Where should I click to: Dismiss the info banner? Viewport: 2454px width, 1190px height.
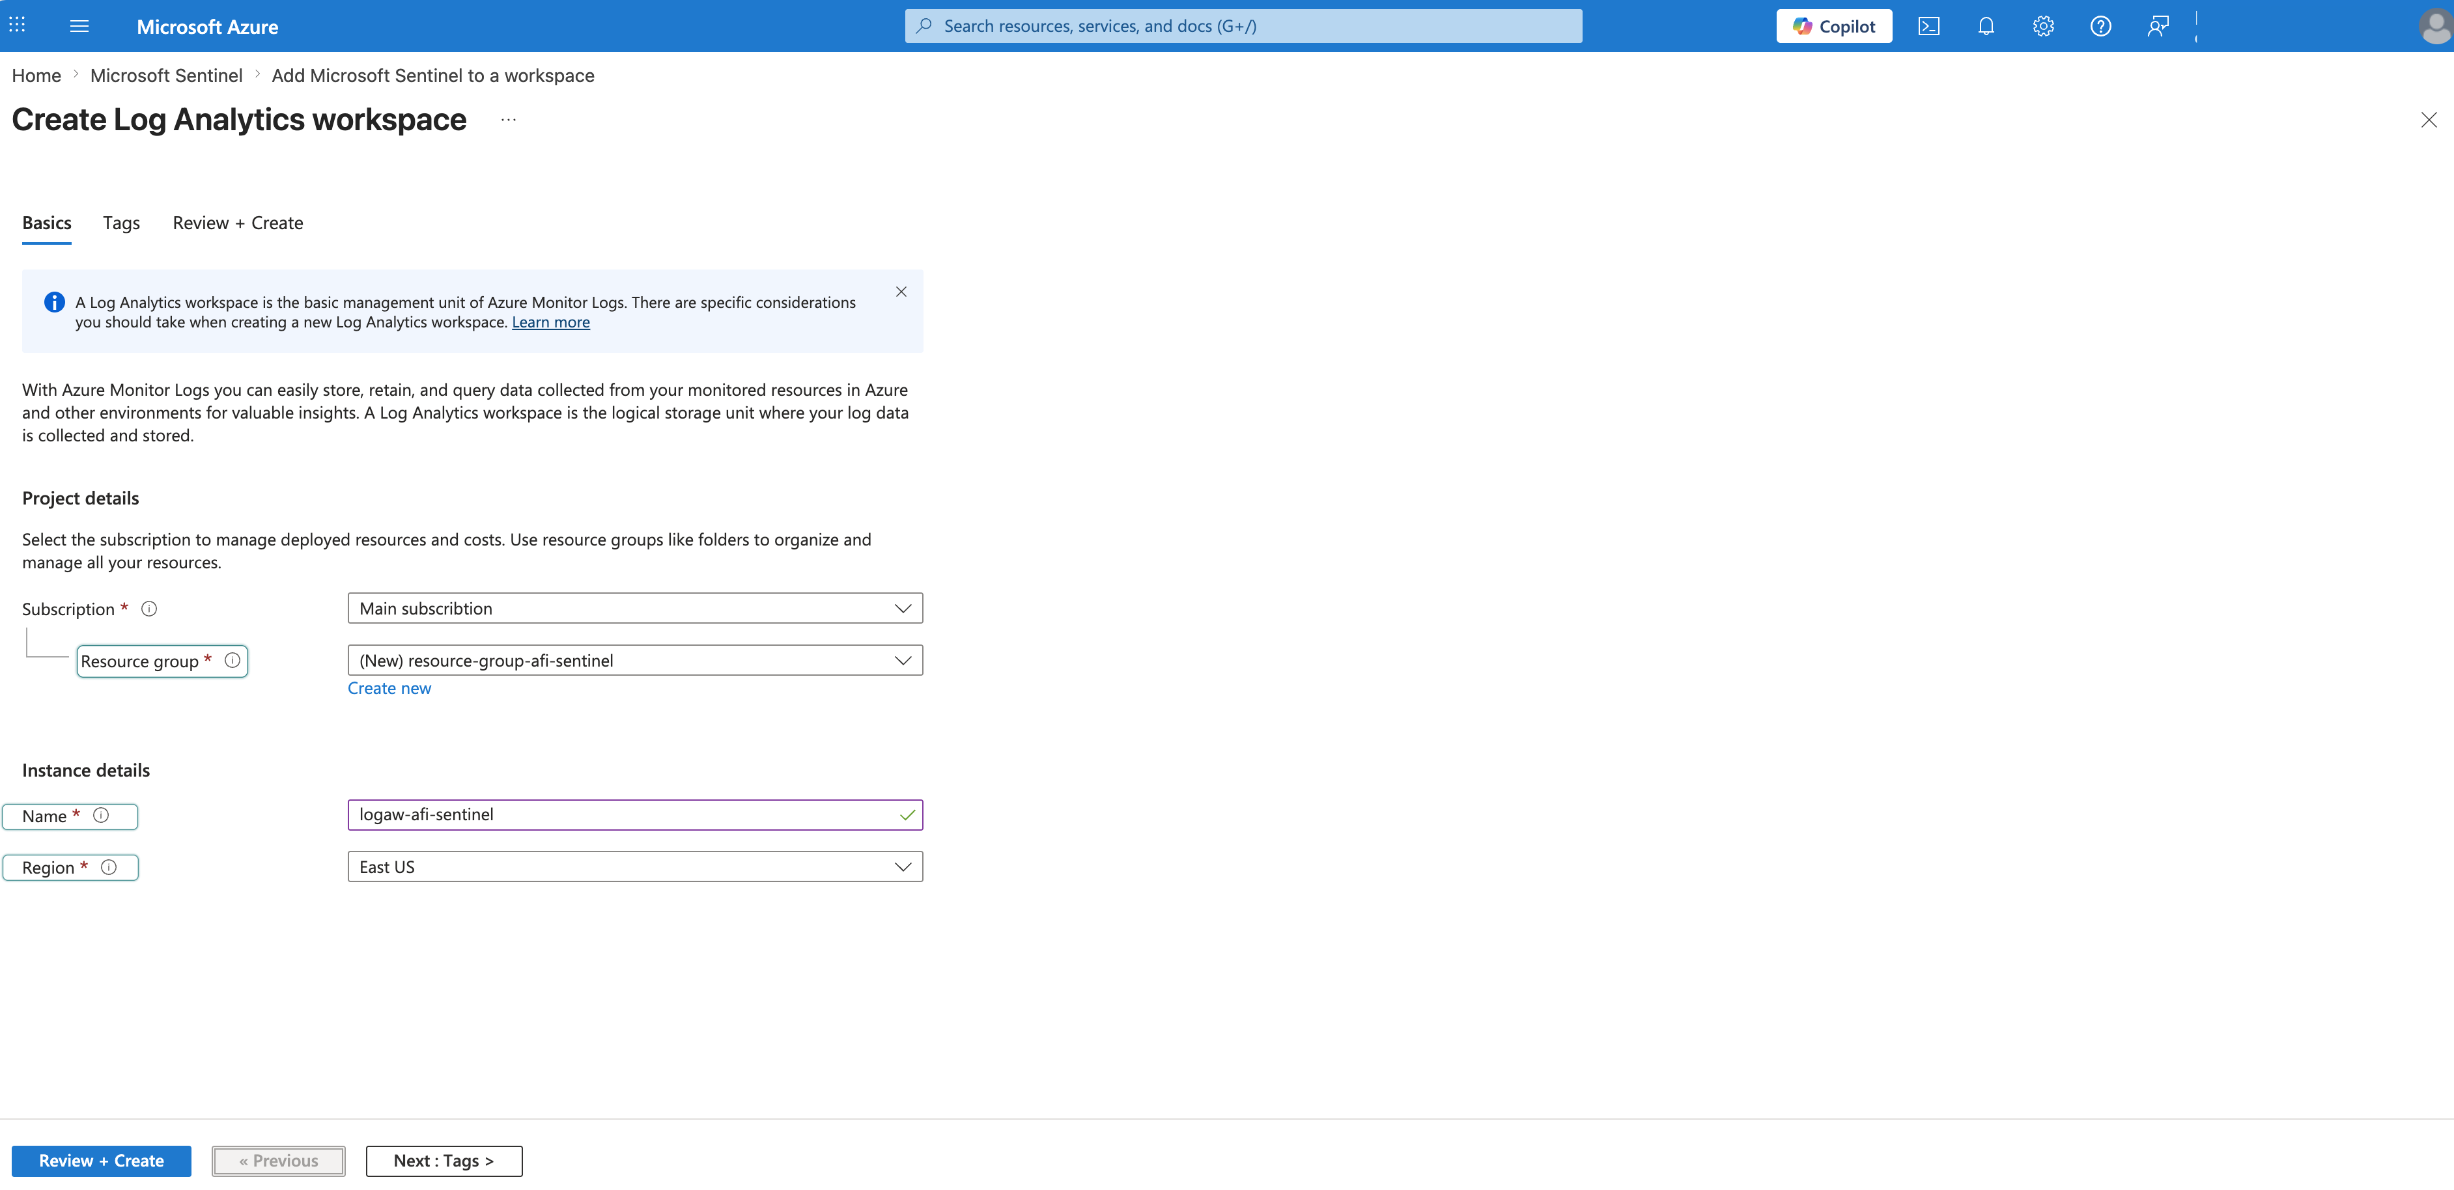click(901, 291)
